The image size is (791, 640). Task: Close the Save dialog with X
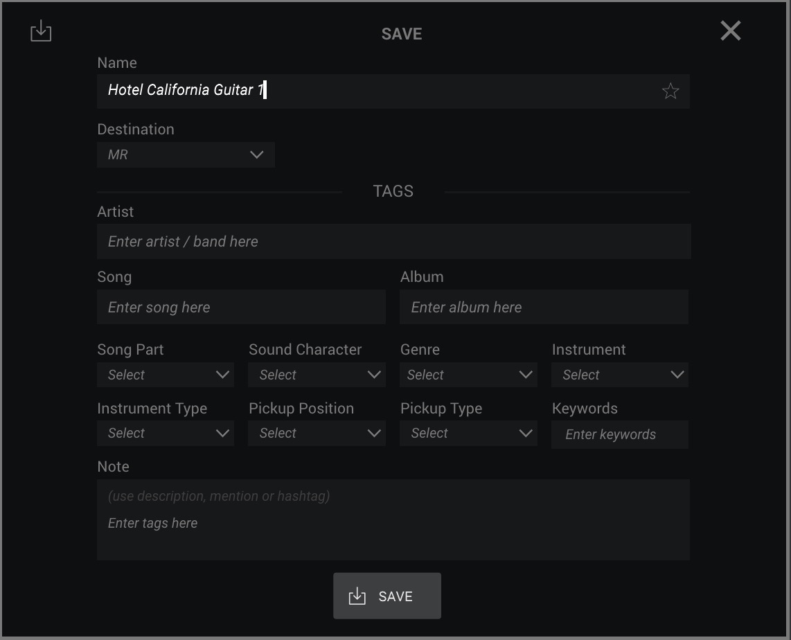tap(730, 31)
